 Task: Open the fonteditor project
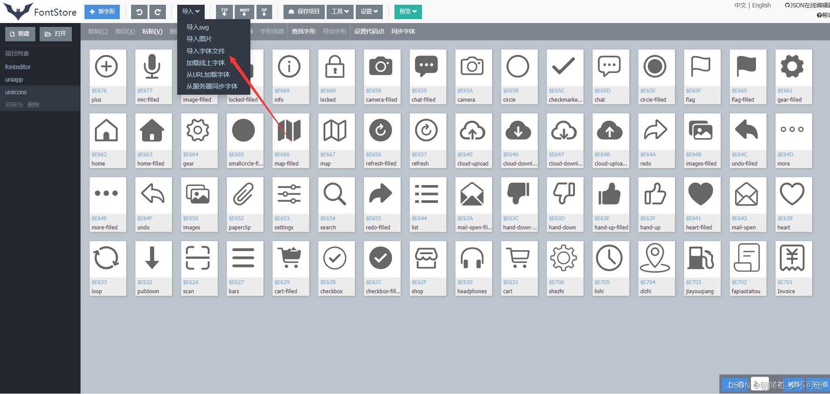tap(40, 67)
